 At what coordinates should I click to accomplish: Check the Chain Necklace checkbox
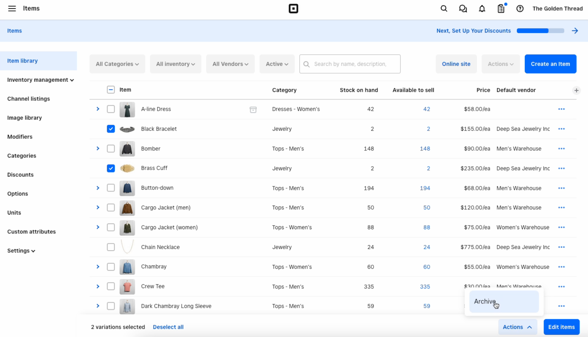[111, 247]
